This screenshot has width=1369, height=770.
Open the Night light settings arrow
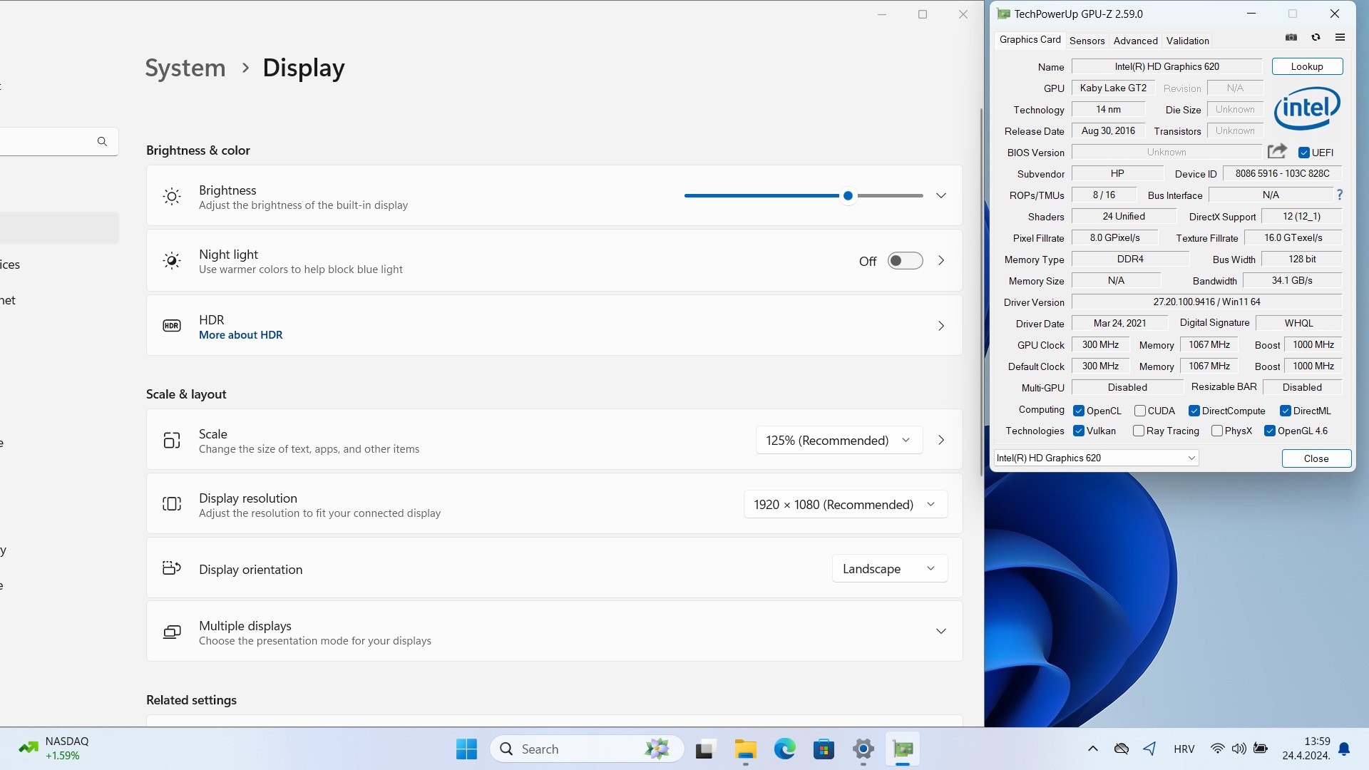click(x=941, y=261)
